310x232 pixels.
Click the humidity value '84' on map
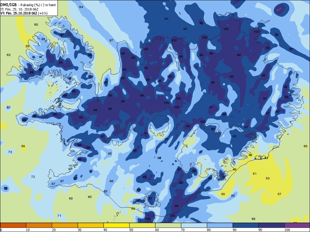pyautogui.click(x=81, y=7)
